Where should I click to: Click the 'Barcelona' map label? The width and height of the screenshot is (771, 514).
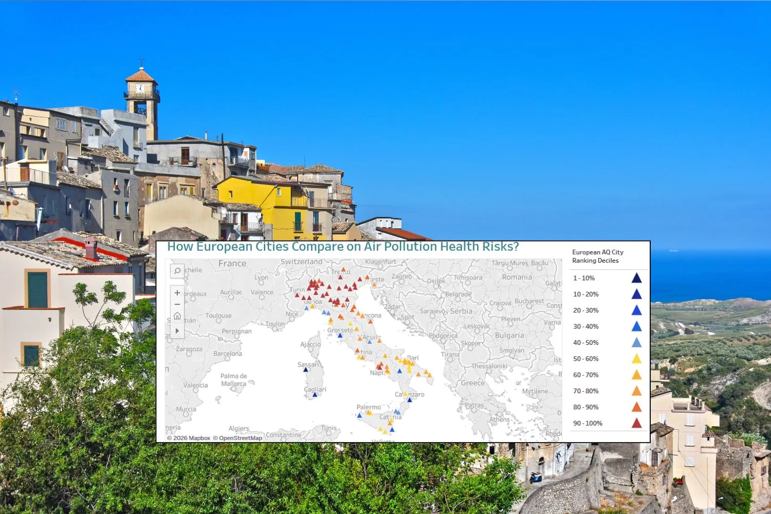click(x=228, y=354)
